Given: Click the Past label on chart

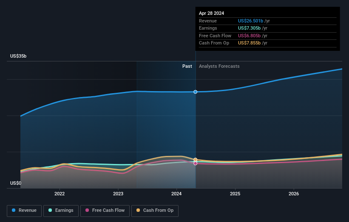Looking at the screenshot, I should coord(187,67).
